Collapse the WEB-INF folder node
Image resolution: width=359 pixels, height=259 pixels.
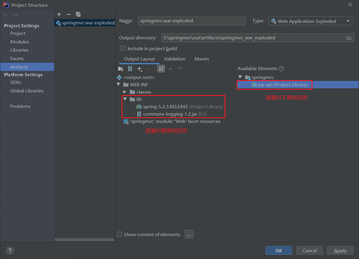point(119,84)
